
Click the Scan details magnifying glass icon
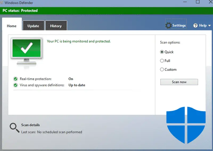click(x=14, y=128)
